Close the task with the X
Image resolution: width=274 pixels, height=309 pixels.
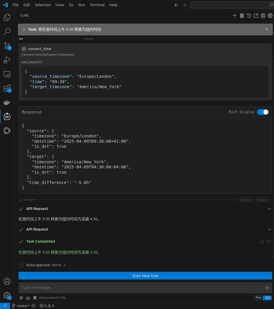coord(267,29)
